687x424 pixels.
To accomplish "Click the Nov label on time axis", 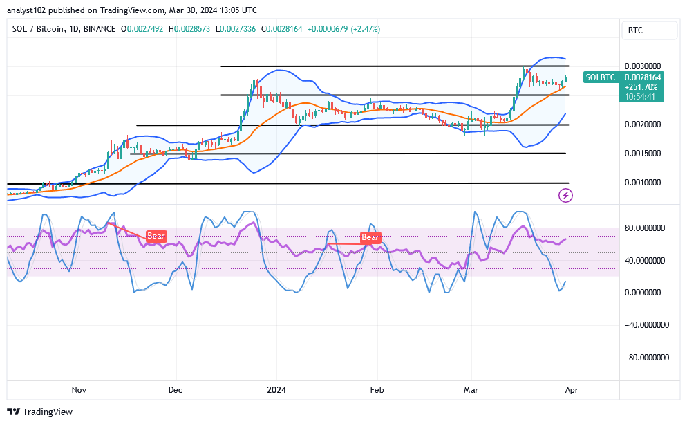I will tap(79, 390).
